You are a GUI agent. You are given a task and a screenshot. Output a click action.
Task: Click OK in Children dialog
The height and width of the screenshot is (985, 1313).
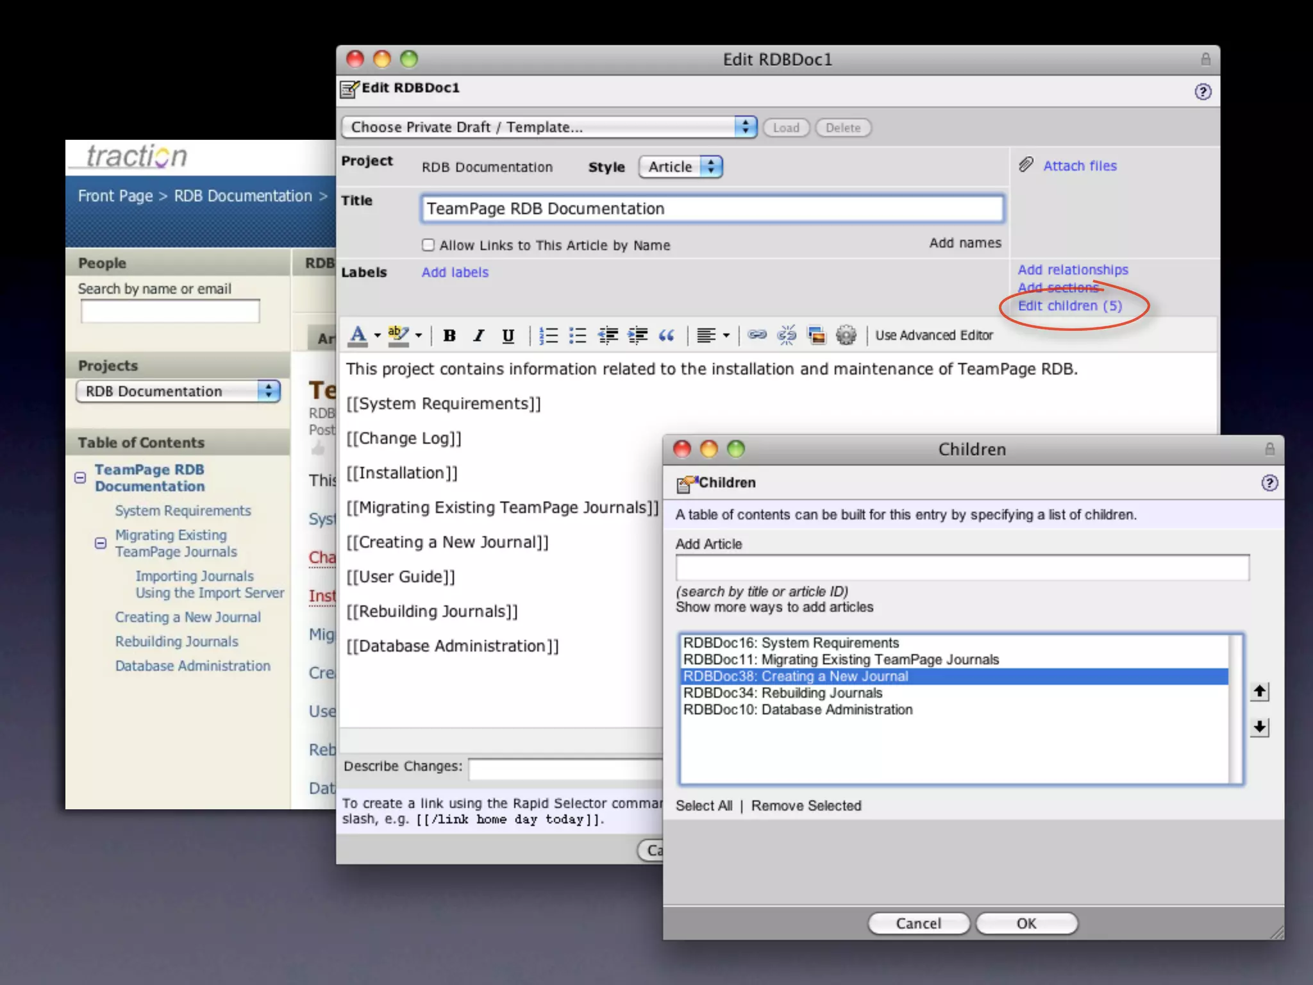1026,923
